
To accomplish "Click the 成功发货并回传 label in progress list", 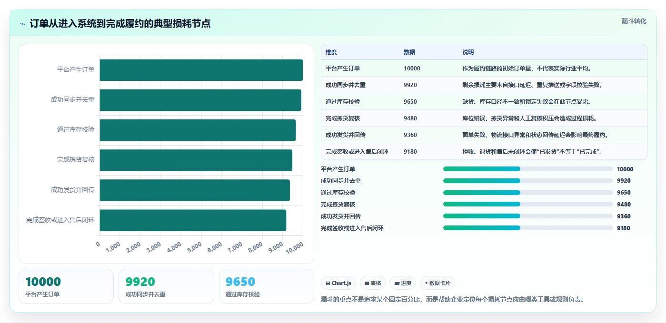I will pyautogui.click(x=341, y=216).
